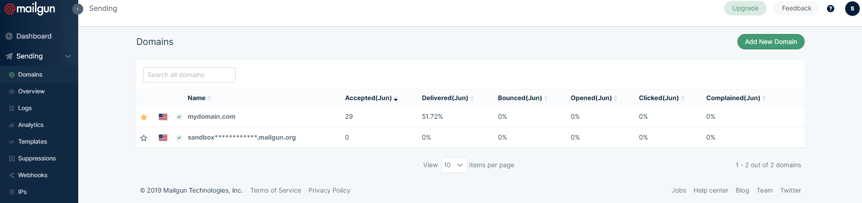Open the mydomain.com domain link
This screenshot has height=203, width=862.
click(212, 116)
